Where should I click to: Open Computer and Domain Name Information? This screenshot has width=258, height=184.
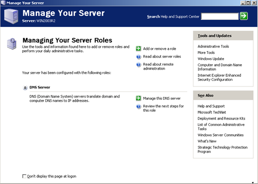pos(220,67)
